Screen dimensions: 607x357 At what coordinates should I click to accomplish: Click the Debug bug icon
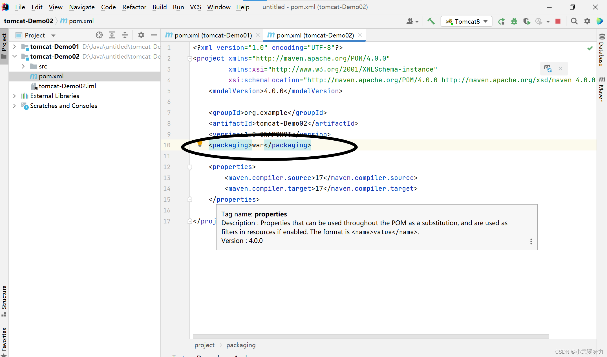tap(514, 21)
